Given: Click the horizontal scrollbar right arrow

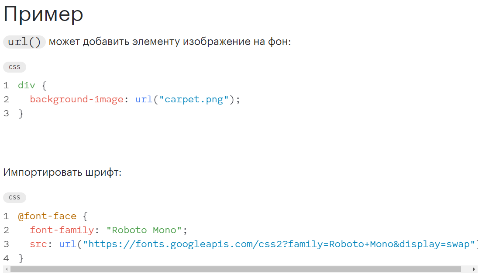Looking at the screenshot, I should [x=474, y=269].
